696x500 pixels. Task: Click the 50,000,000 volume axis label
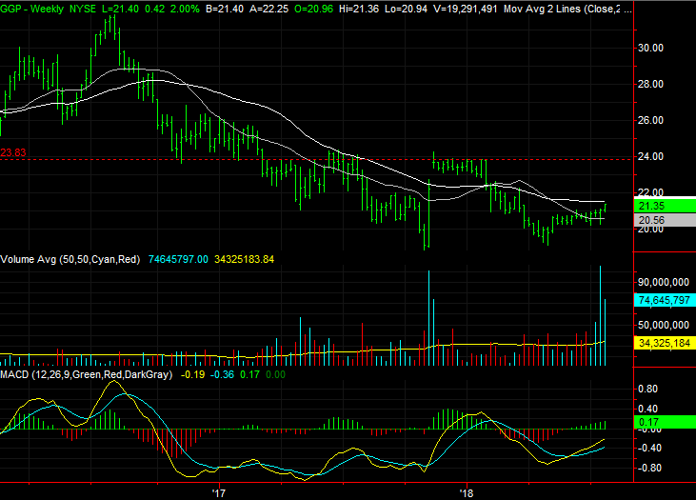664,325
